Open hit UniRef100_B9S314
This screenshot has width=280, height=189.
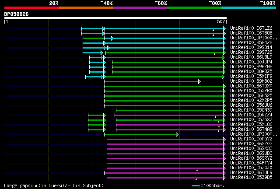click(x=251, y=47)
